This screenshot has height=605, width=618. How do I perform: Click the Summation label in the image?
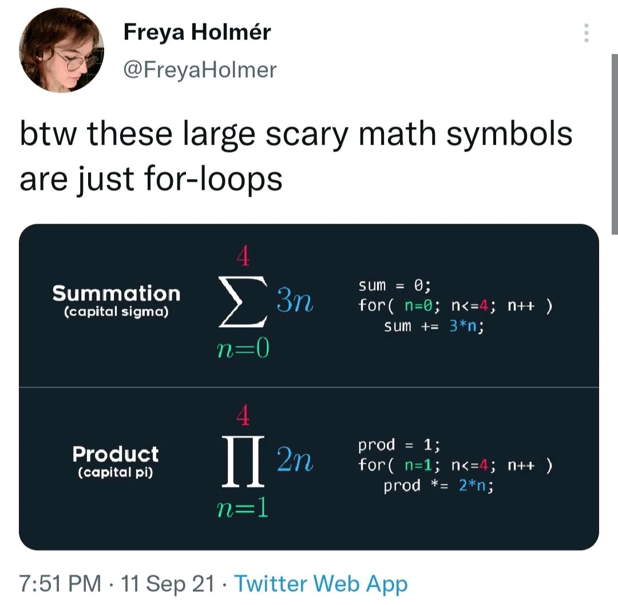coord(116,294)
